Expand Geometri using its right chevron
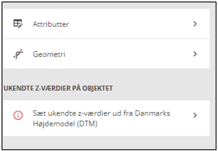Screen dimensions: 218x151 (195, 54)
